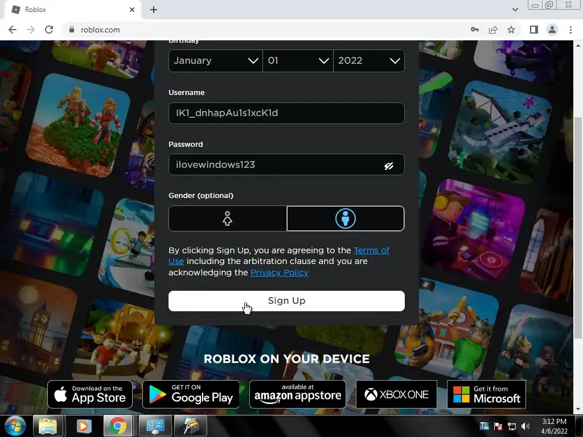Viewport: 583px width, 437px height.
Task: Share this page from the address bar
Action: 493,30
